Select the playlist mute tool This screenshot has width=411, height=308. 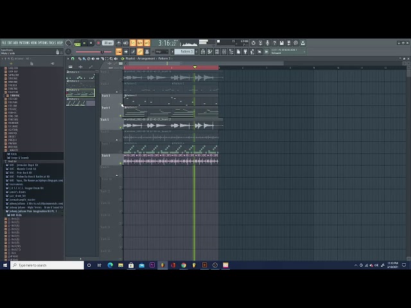point(93,58)
